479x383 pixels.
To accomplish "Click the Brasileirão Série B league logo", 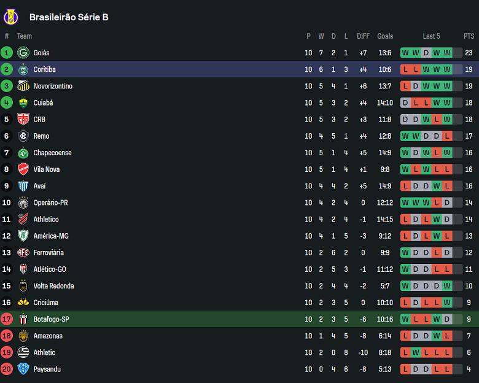I will (x=11, y=17).
